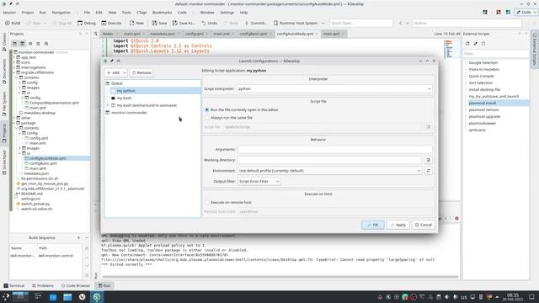Image resolution: width=539 pixels, height=303 pixels.
Task: Open the red-highlighted working set icon
Action: [498, 13]
